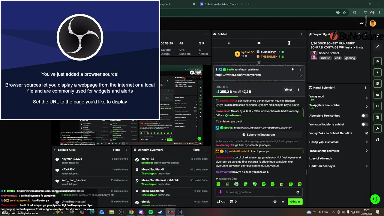Open Steam from the taskbar
This screenshot has width=384, height=216.
(x=161, y=212)
